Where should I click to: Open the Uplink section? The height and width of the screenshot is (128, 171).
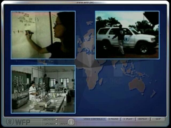tap(48, 124)
